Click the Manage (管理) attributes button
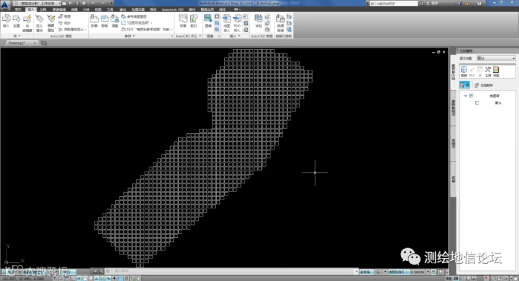 [65, 16]
